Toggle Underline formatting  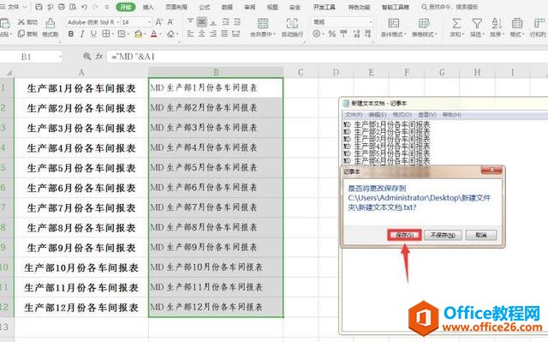tap(93, 34)
